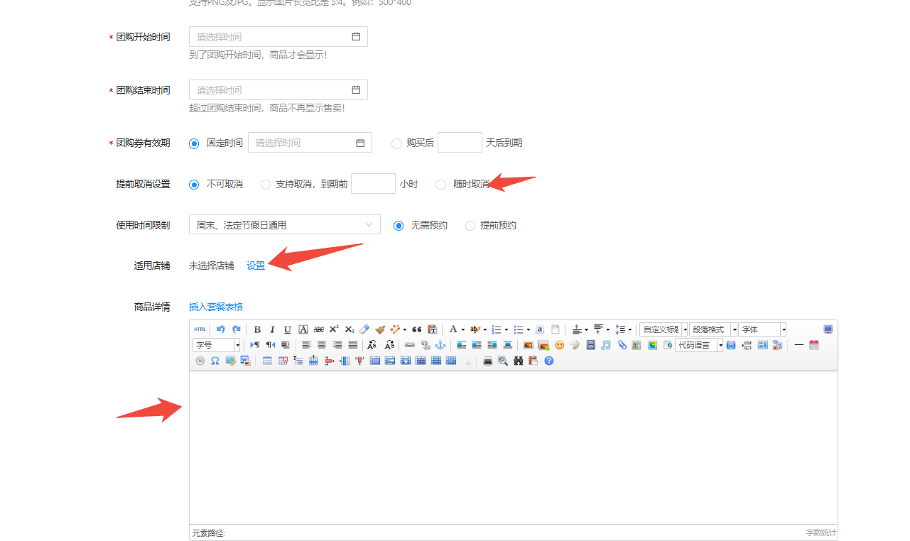The image size is (910, 541).
Task: Insert a horizontal line
Action: click(x=798, y=345)
